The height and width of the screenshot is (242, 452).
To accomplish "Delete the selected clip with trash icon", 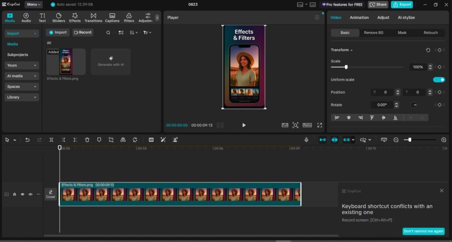I will 87,140.
